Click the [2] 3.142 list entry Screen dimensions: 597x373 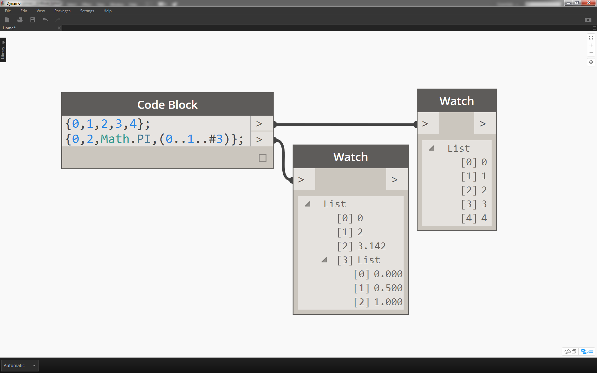click(x=362, y=246)
